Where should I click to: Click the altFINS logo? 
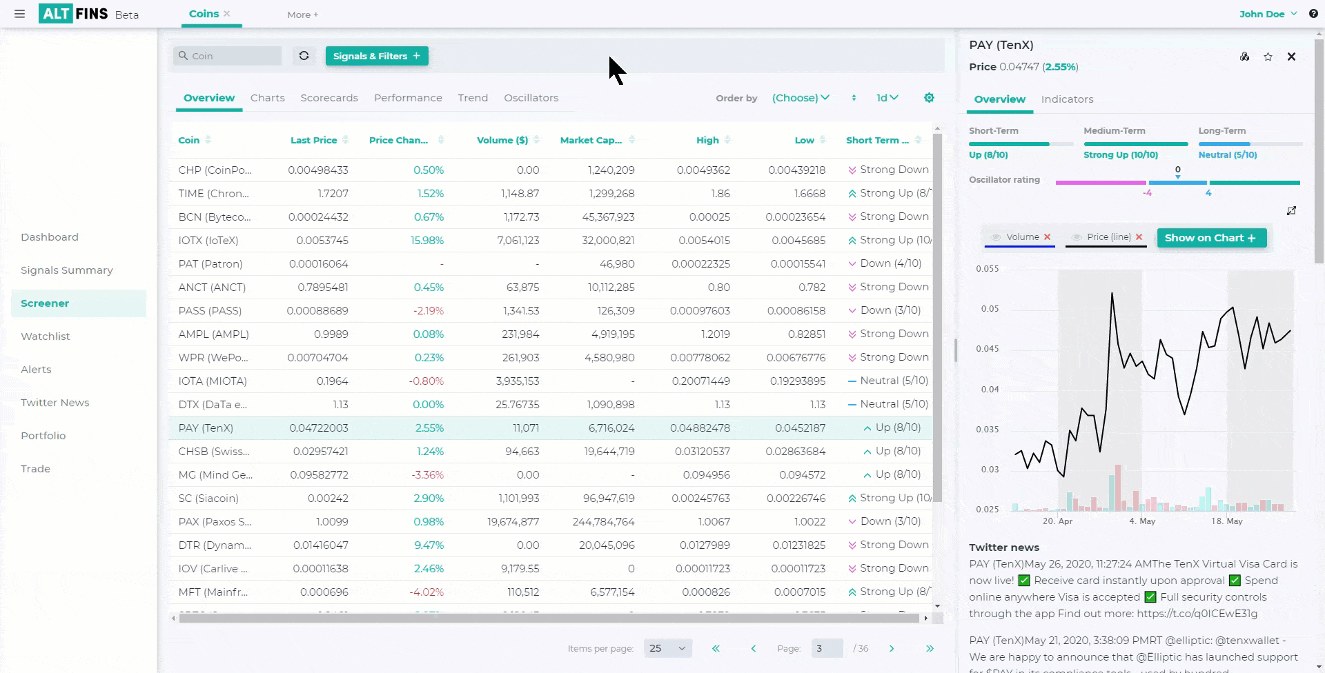pyautogui.click(x=73, y=14)
